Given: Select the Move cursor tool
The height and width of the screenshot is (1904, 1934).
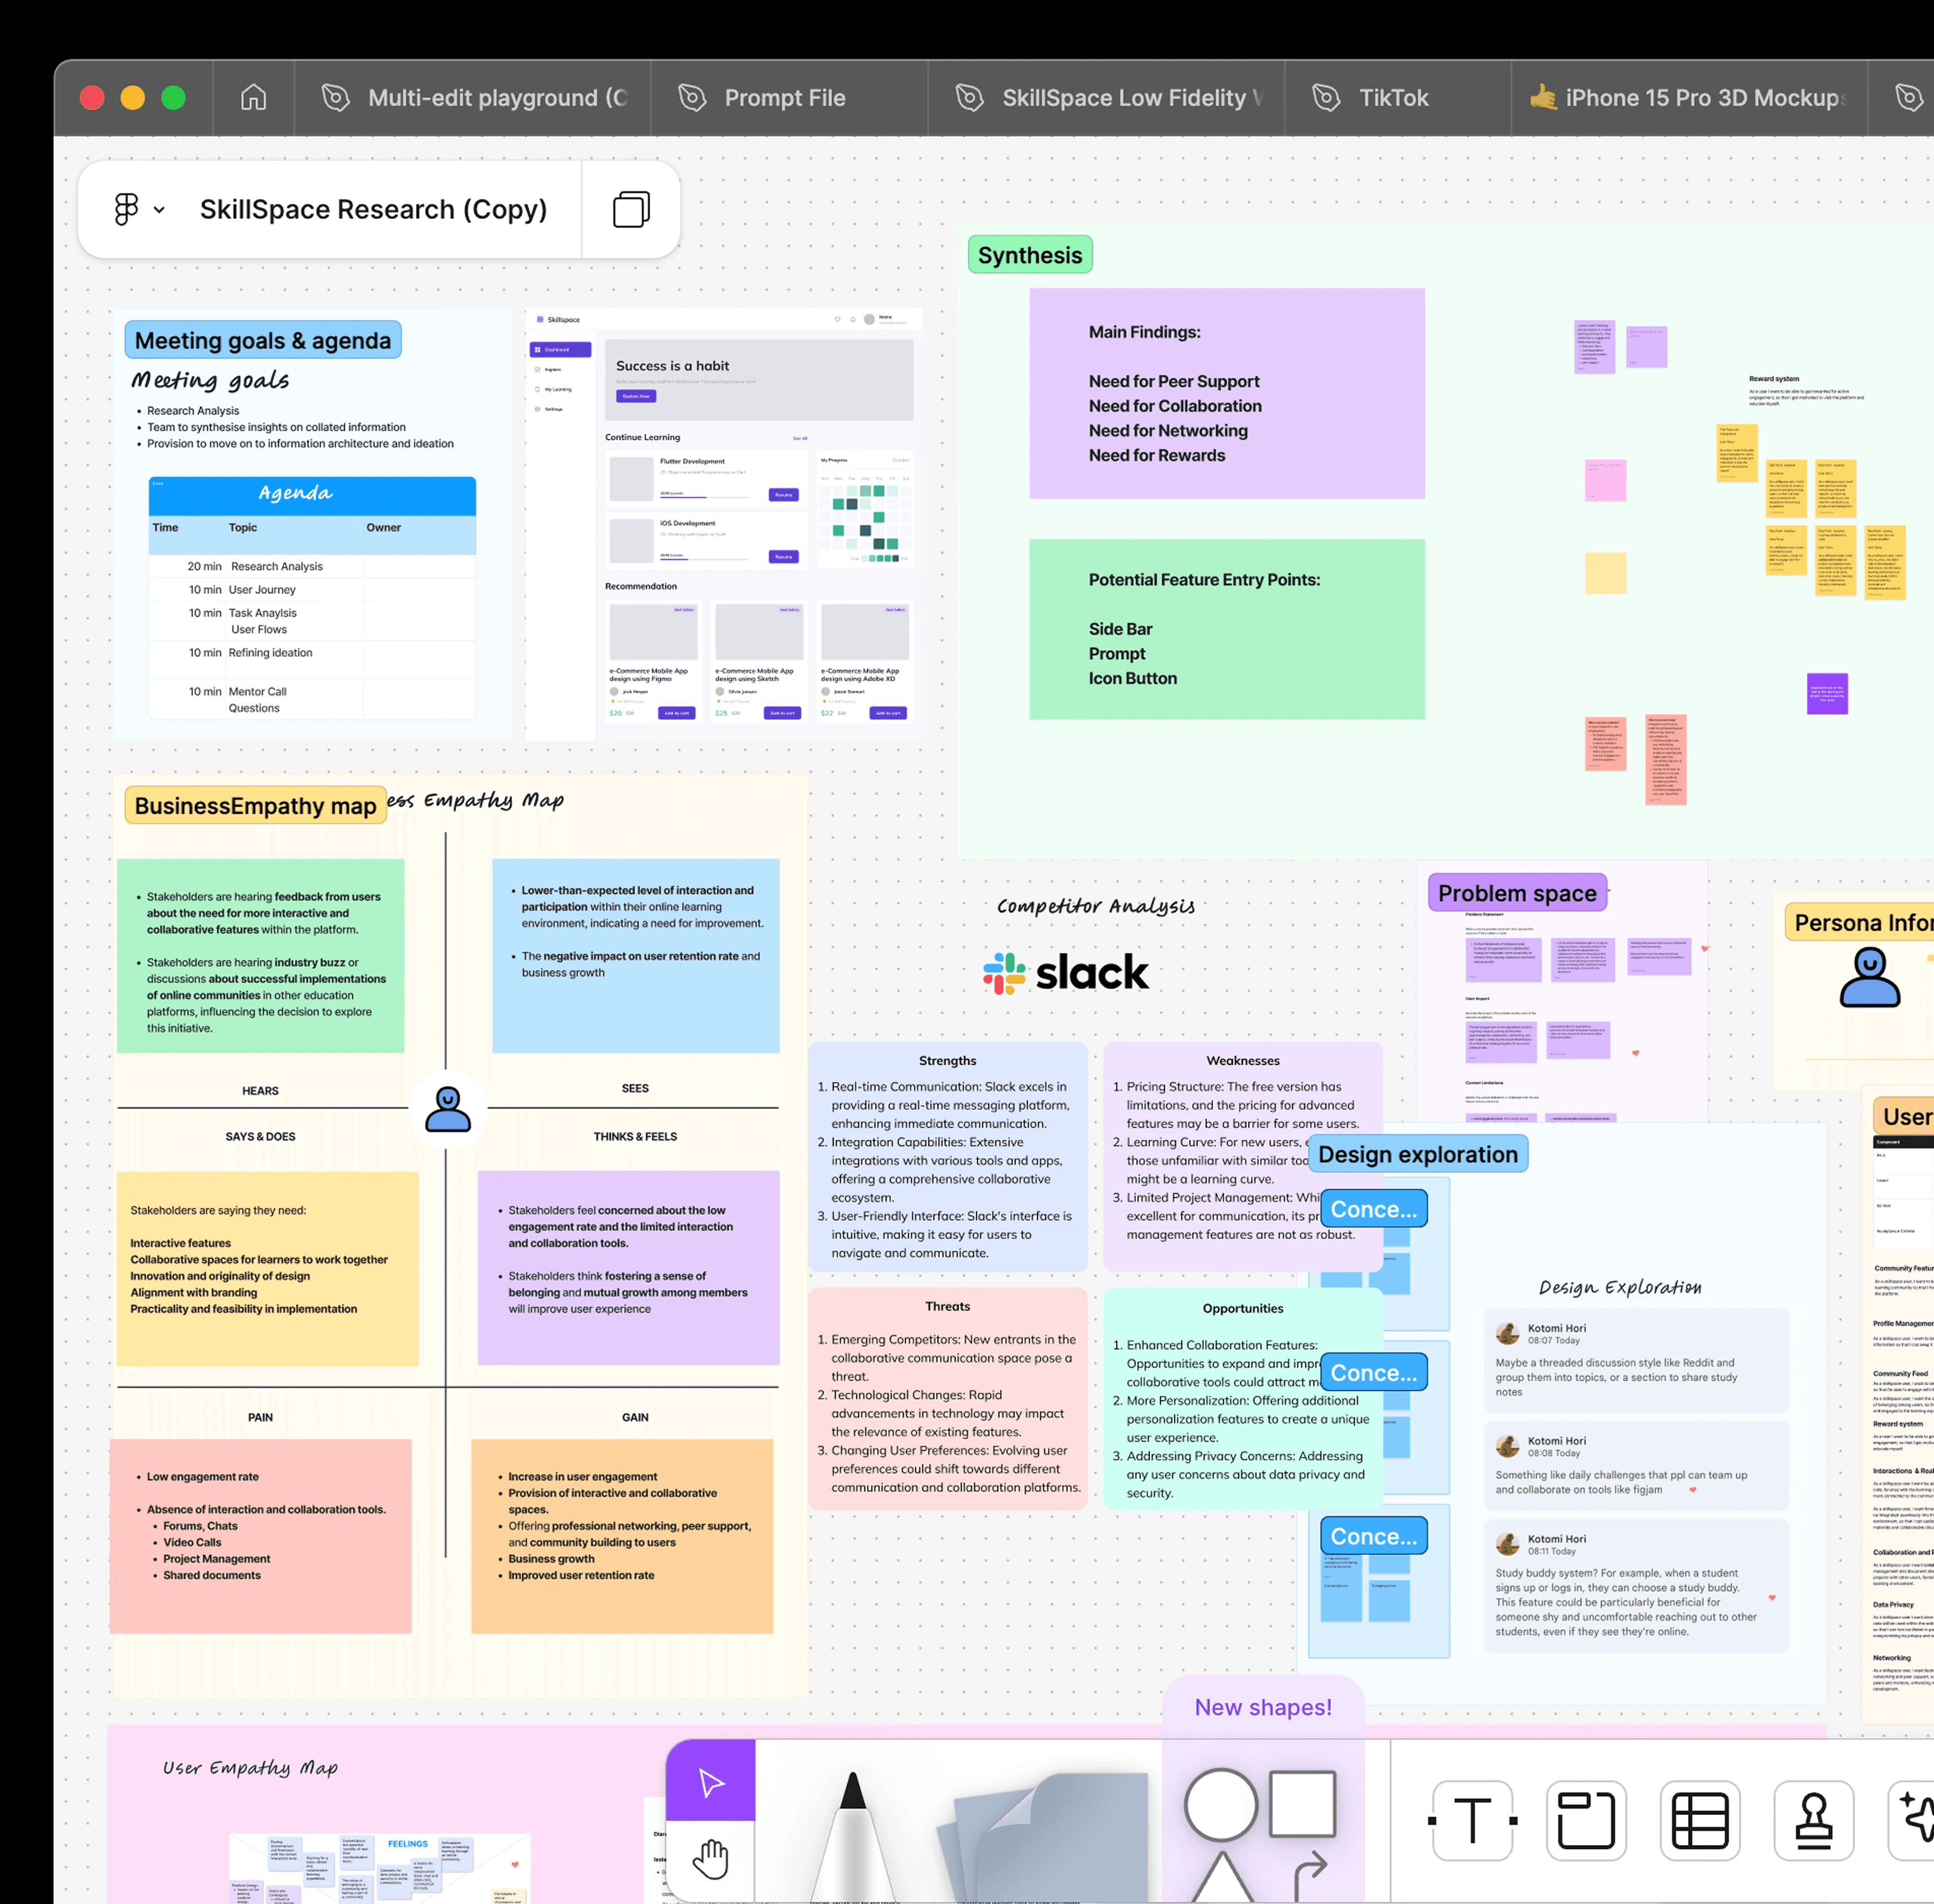Looking at the screenshot, I should [710, 1782].
